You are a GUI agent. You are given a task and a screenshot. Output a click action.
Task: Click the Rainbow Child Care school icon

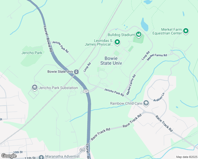coord(146,103)
